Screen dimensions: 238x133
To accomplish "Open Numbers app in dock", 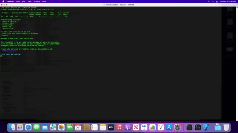I will pyautogui.click(x=152, y=127).
